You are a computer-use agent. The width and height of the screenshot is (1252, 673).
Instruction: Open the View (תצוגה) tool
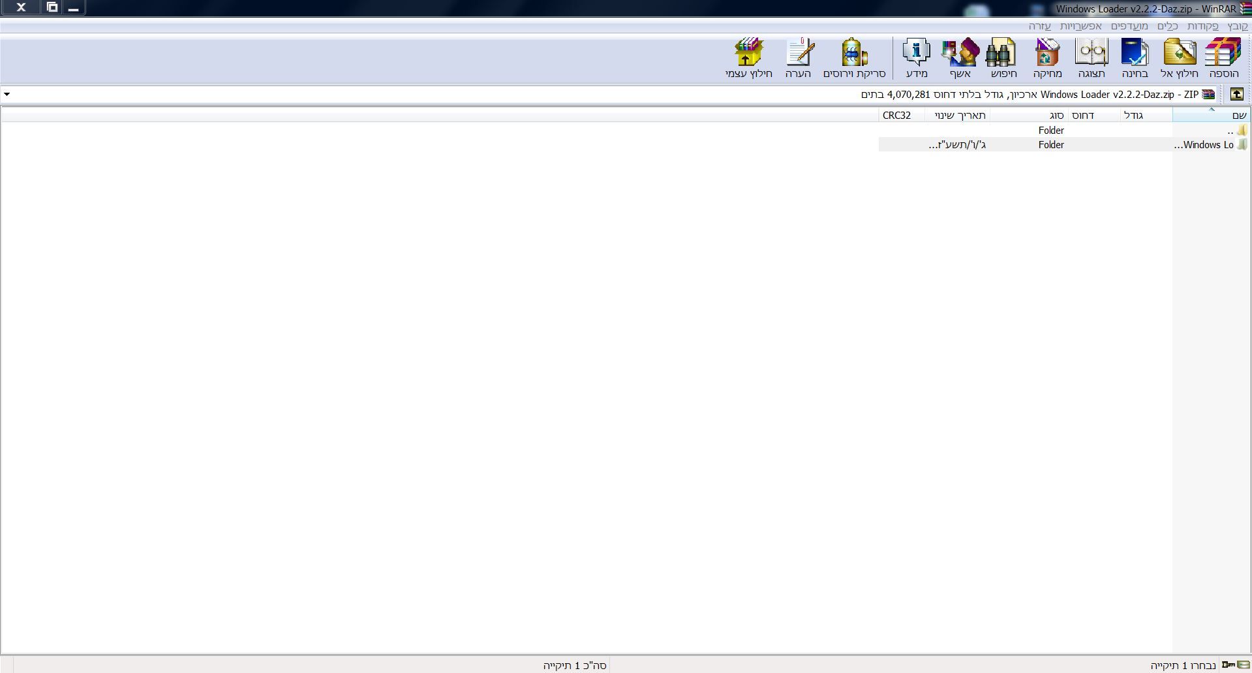1092,58
